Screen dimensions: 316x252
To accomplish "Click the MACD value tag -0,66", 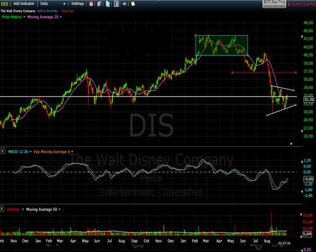I will coord(308,179).
